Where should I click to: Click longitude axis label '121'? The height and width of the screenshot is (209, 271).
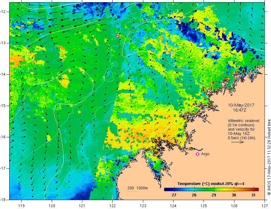click(x=82, y=206)
